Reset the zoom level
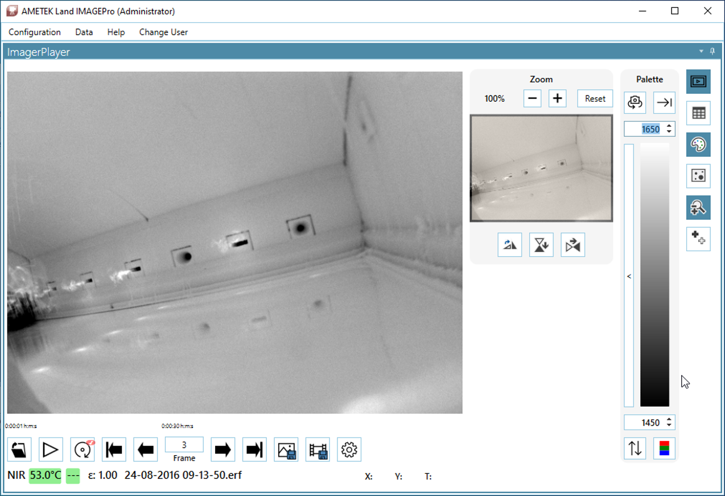Image resolution: width=725 pixels, height=496 pixels. click(x=594, y=98)
